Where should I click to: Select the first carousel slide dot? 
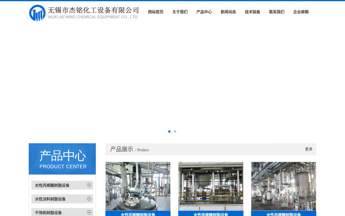169,132
